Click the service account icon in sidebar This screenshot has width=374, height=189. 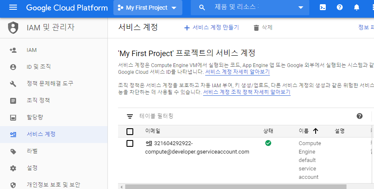13,135
